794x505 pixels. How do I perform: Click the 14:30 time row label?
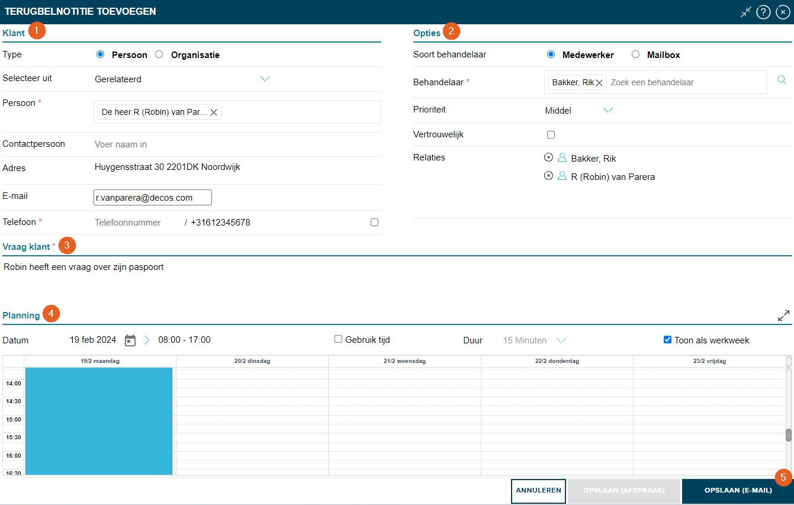click(13, 401)
